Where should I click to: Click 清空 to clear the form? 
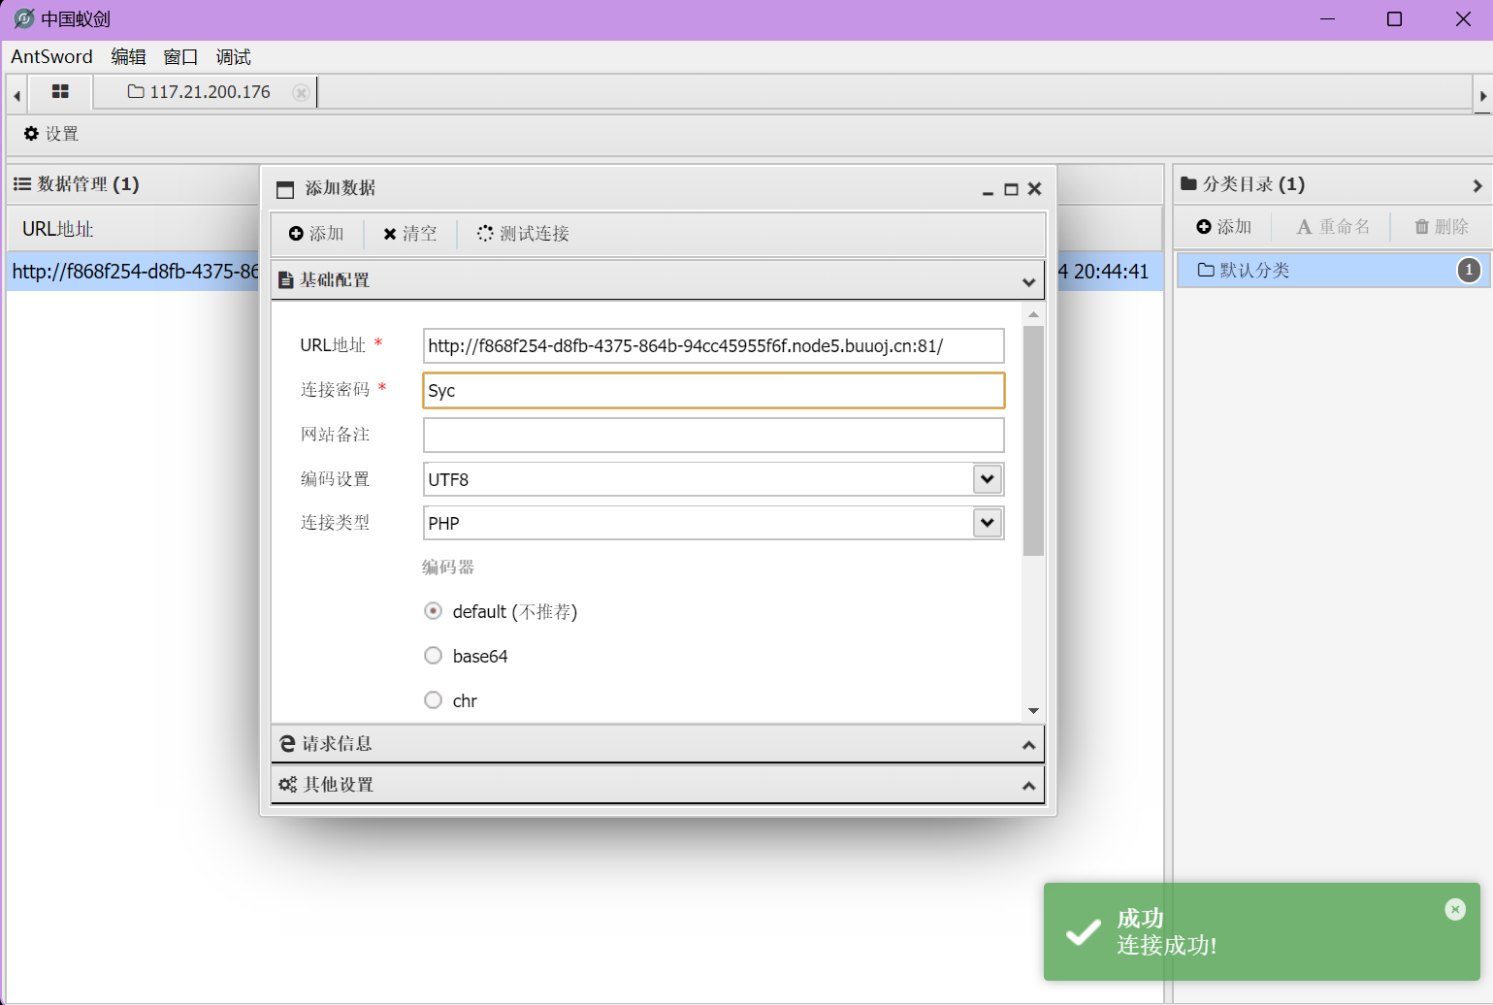point(409,234)
